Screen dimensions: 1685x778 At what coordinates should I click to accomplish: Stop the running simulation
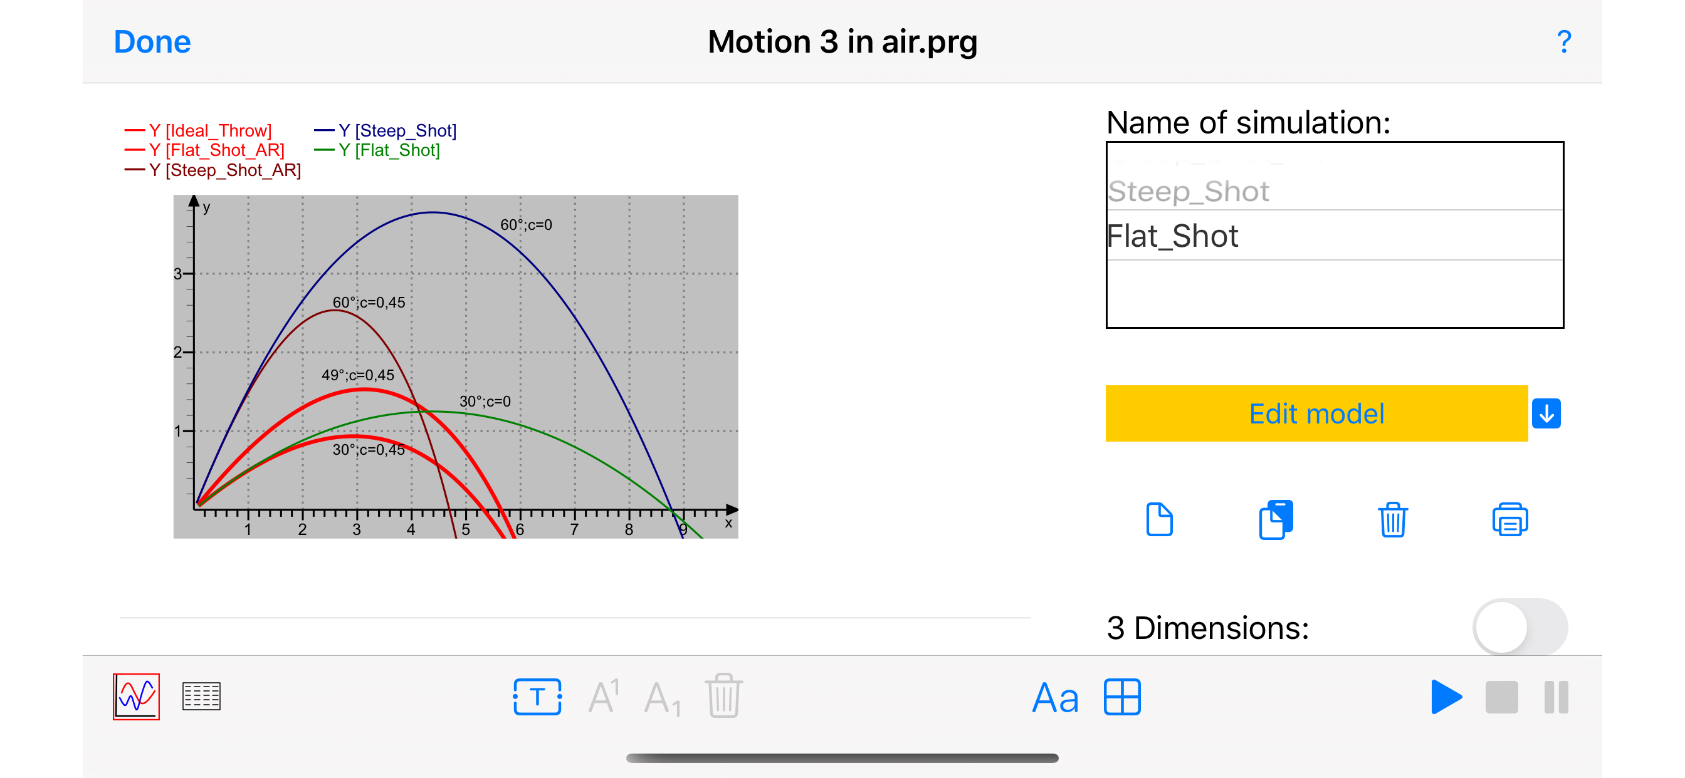tap(1501, 697)
